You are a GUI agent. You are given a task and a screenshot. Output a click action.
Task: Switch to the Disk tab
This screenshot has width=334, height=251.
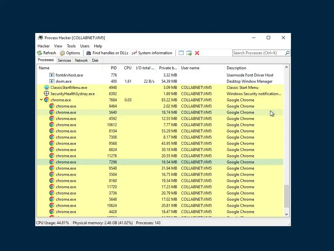click(x=95, y=60)
